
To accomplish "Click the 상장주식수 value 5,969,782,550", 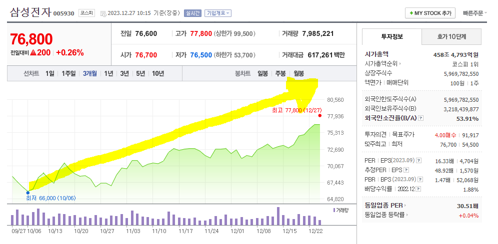I will pos(461,74).
